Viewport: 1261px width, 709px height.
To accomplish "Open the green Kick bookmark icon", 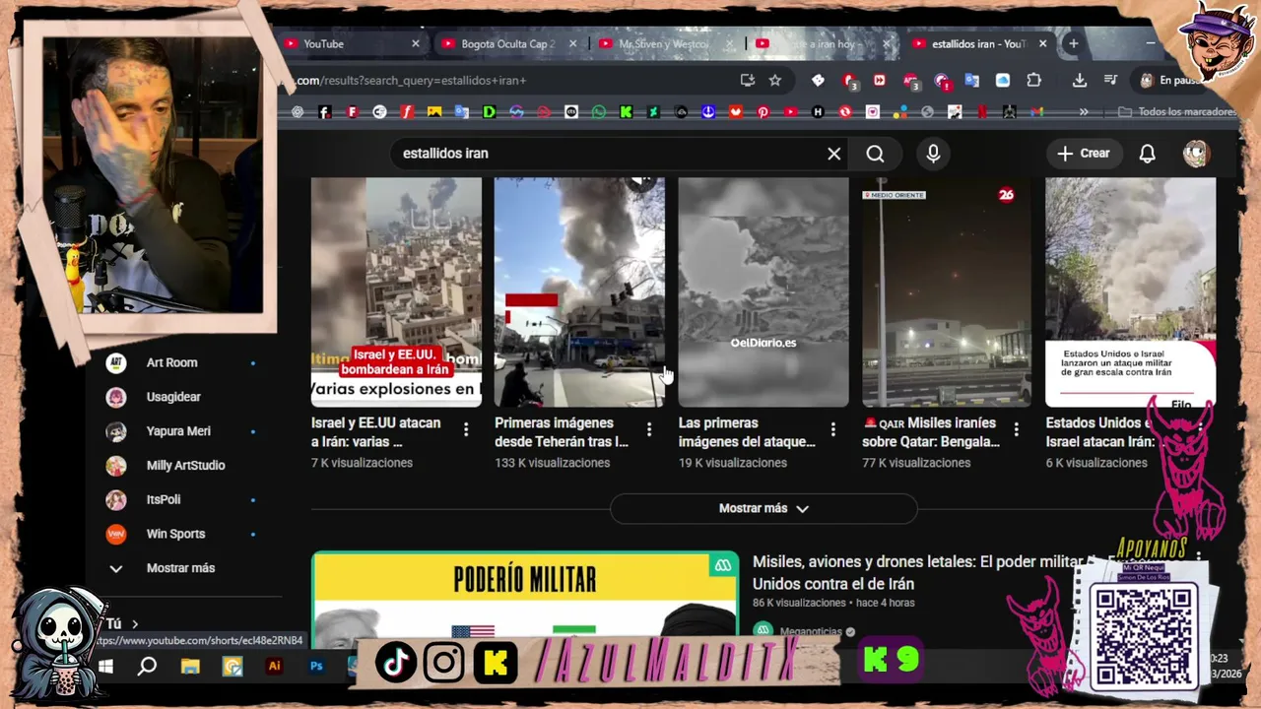I will 626,112.
